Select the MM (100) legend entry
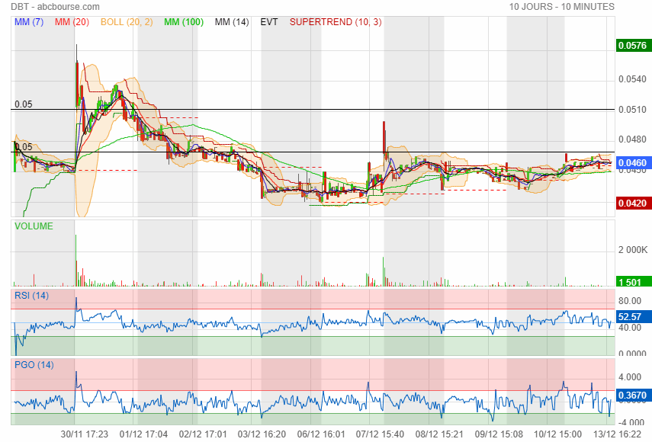The height and width of the screenshot is (442, 652). pyautogui.click(x=184, y=22)
